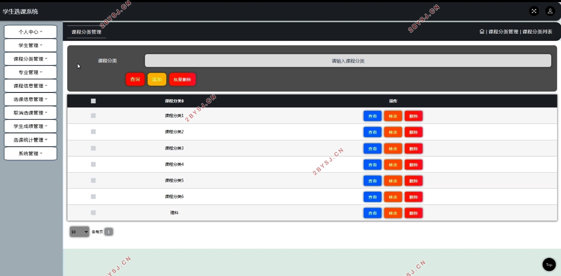This screenshot has height=276, width=561.
Task: Click the 学生选课系统 title
Action: 20,12
